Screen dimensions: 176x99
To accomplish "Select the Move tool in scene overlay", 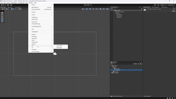I will click(2, 15).
